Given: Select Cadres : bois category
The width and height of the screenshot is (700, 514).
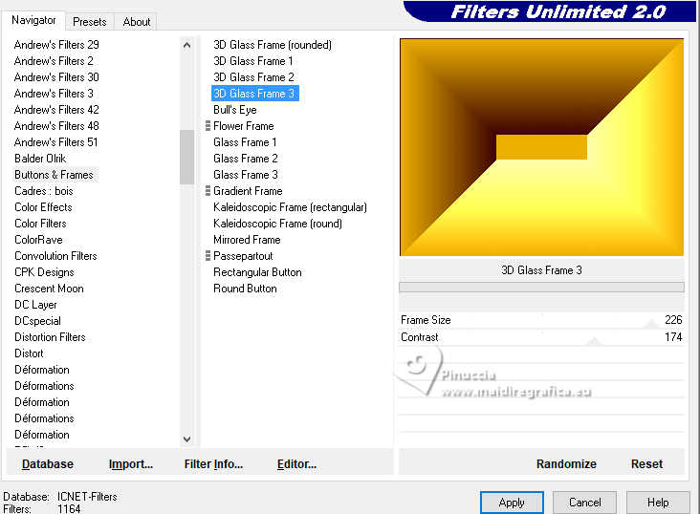Looking at the screenshot, I should point(44,191).
